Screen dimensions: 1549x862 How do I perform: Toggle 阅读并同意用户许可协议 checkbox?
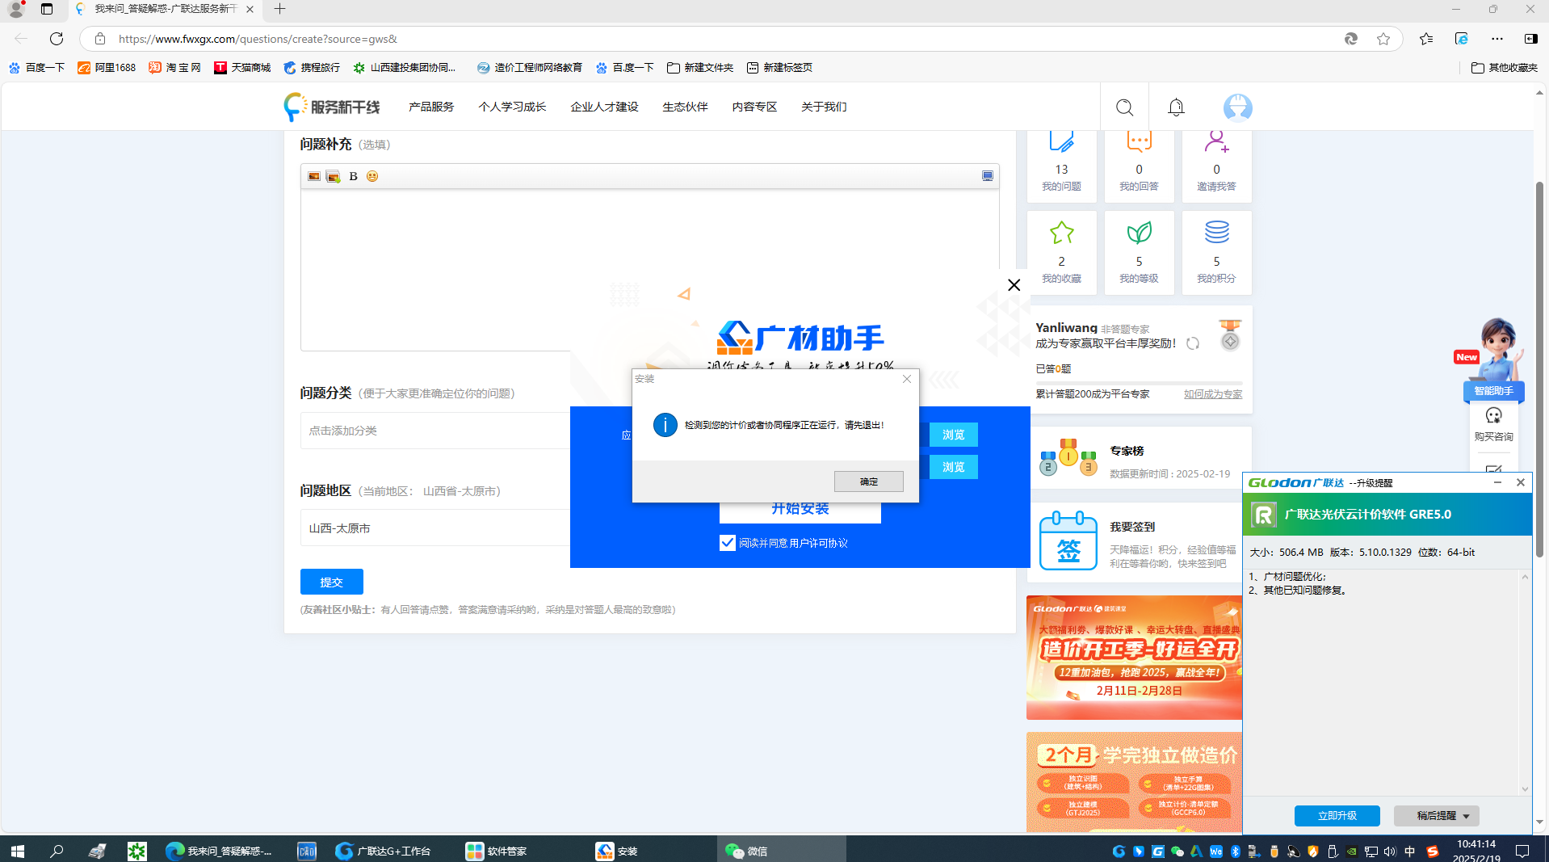(x=727, y=543)
